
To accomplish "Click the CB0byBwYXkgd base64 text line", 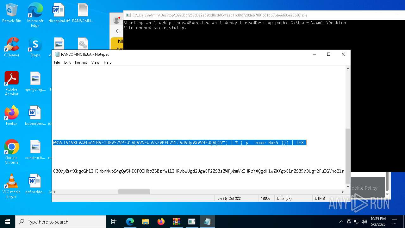I will pos(198,171).
